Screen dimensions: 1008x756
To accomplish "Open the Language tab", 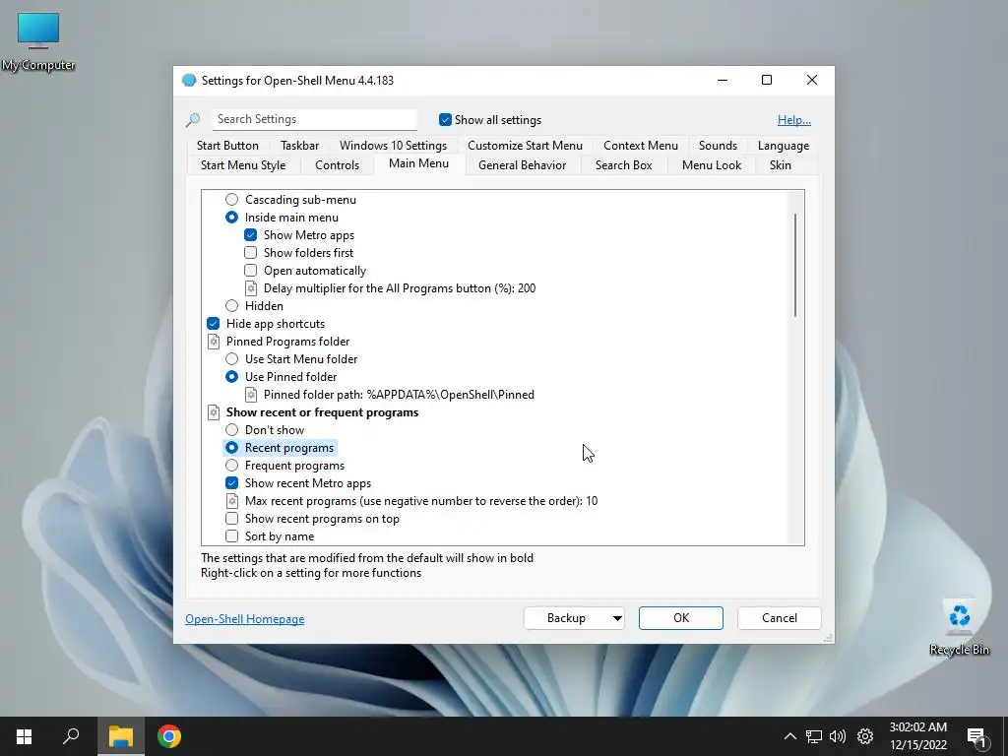I will tap(783, 146).
